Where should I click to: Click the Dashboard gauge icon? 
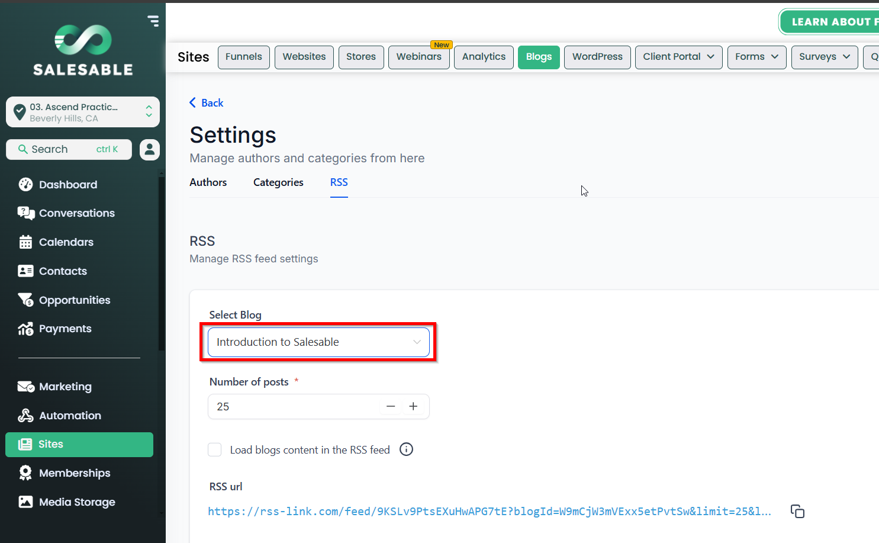click(x=25, y=184)
